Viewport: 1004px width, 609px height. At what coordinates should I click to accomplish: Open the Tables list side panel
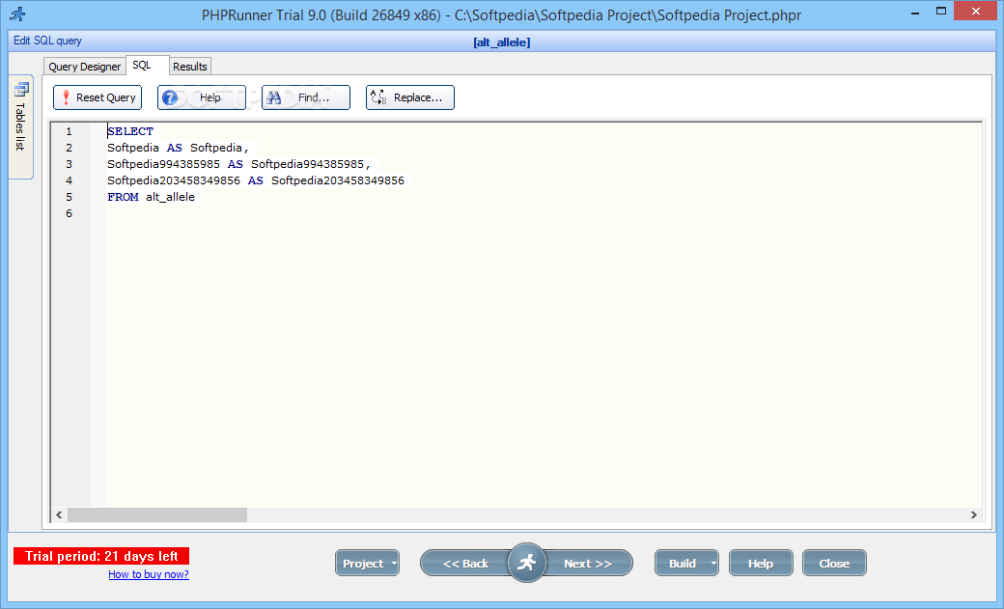(20, 126)
